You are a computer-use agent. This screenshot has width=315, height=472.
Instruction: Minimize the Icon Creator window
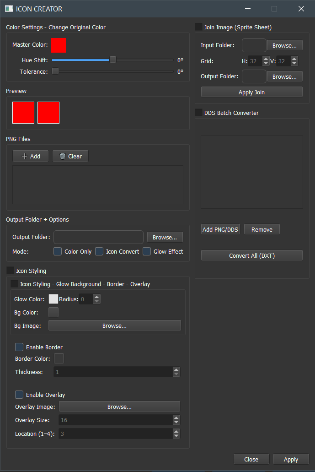248,9
